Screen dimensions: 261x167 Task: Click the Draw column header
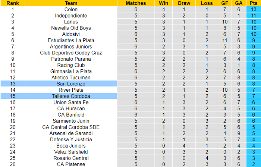click(x=184, y=3)
